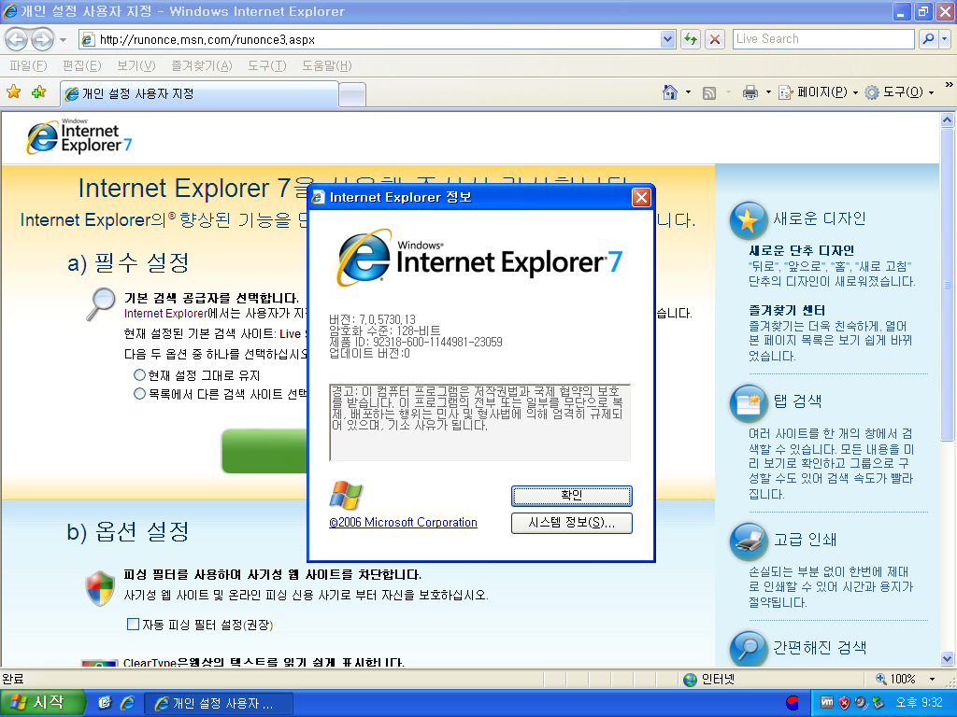Click the 새로운 디자인 star icon
The height and width of the screenshot is (717, 957).
click(x=749, y=220)
